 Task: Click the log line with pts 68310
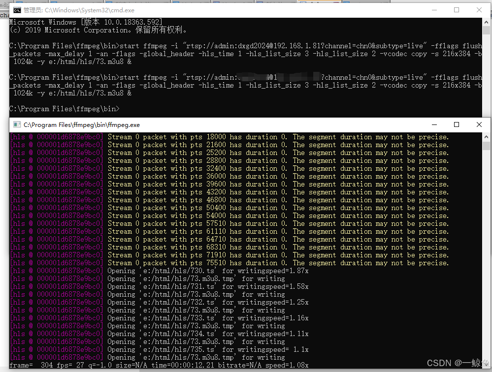coord(230,247)
